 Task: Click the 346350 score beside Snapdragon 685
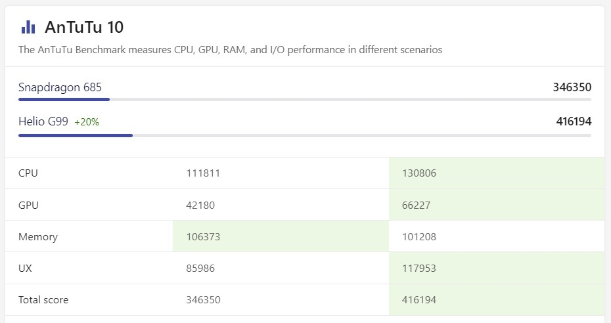coord(572,87)
